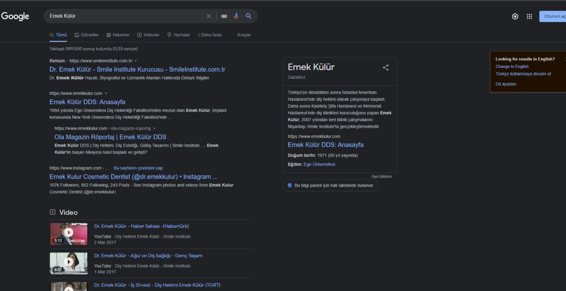Click Change to English link

click(x=512, y=67)
